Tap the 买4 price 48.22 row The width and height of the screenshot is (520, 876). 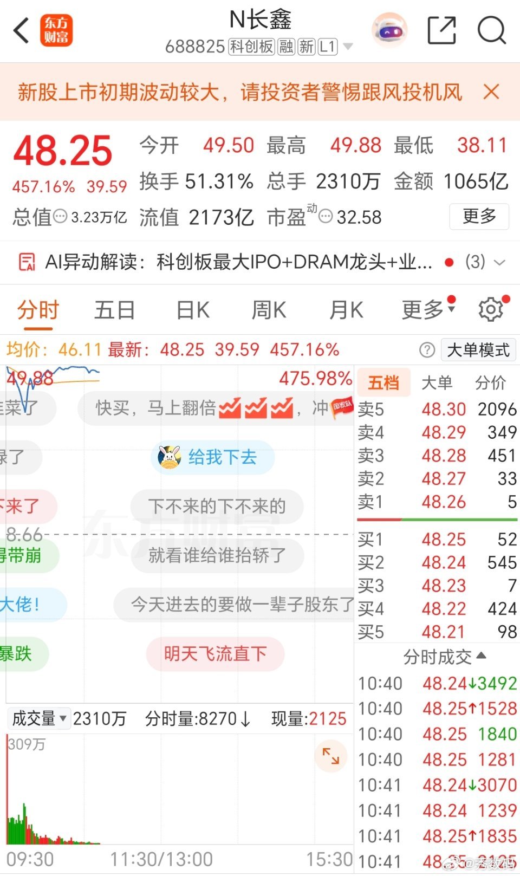click(437, 609)
